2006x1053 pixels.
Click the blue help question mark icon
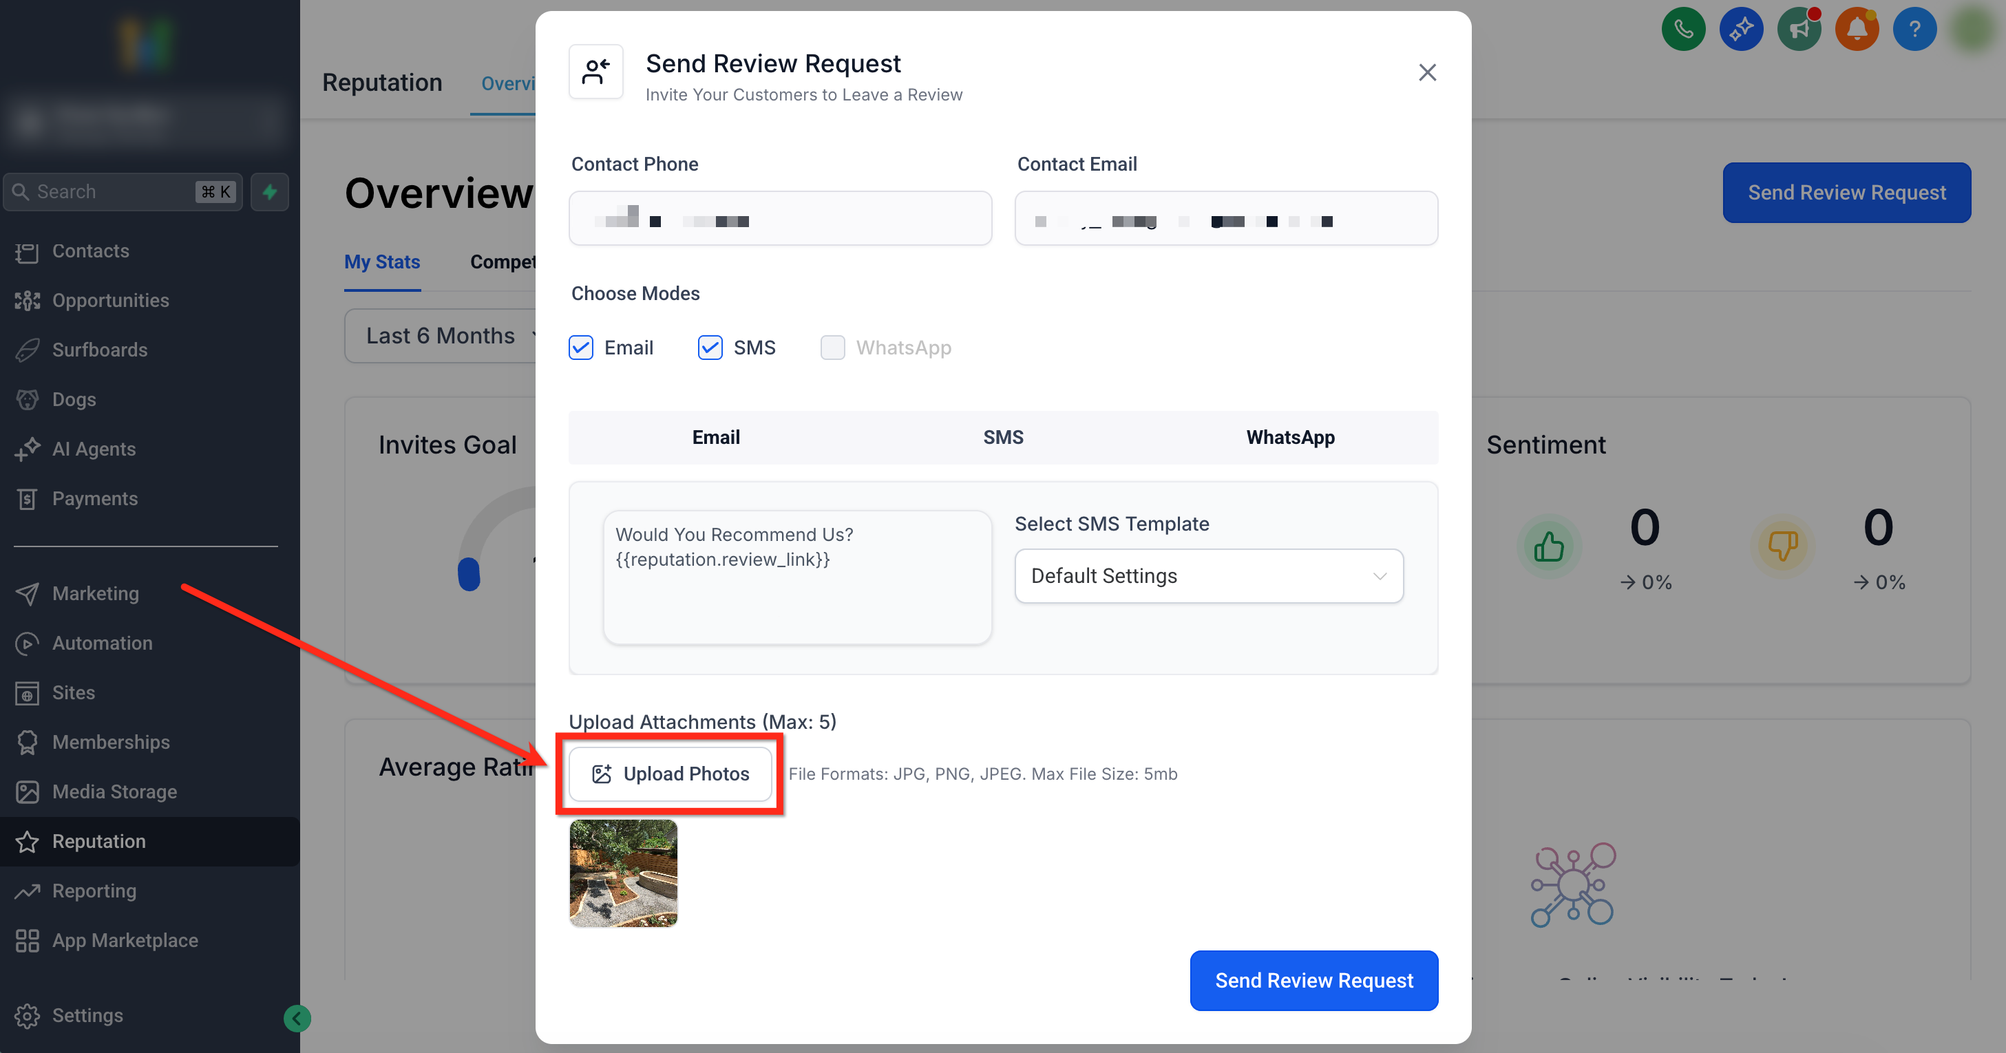tap(1914, 30)
